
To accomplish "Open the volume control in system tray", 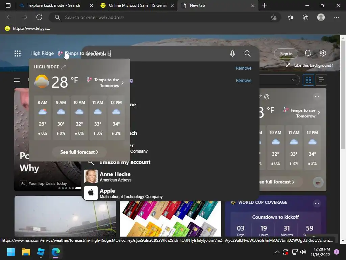I will [303, 252].
